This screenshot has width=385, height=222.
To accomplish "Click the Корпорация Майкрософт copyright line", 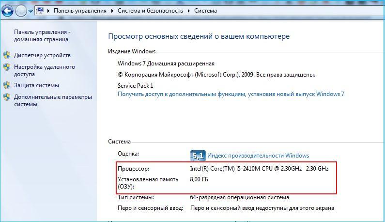I will [x=216, y=75].
